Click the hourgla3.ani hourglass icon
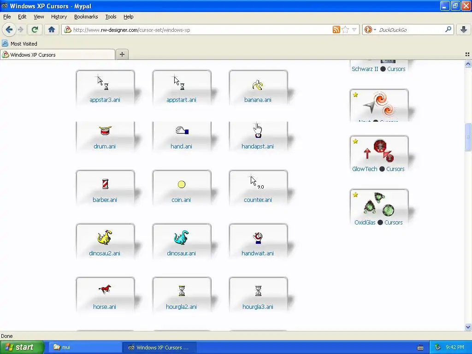The height and width of the screenshot is (354, 472). point(258,290)
